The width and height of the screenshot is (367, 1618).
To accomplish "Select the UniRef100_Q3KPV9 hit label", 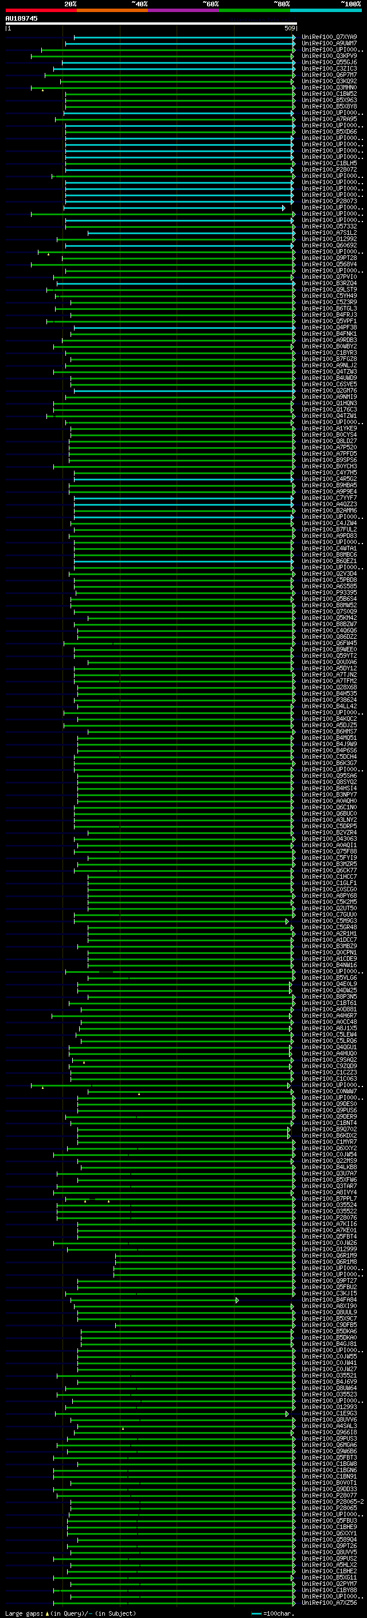I will (329, 56).
